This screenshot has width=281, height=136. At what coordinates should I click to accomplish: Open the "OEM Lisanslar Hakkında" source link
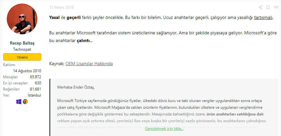tap(89, 64)
